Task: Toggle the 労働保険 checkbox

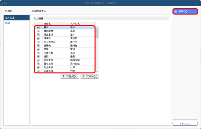Action: click(38, 71)
